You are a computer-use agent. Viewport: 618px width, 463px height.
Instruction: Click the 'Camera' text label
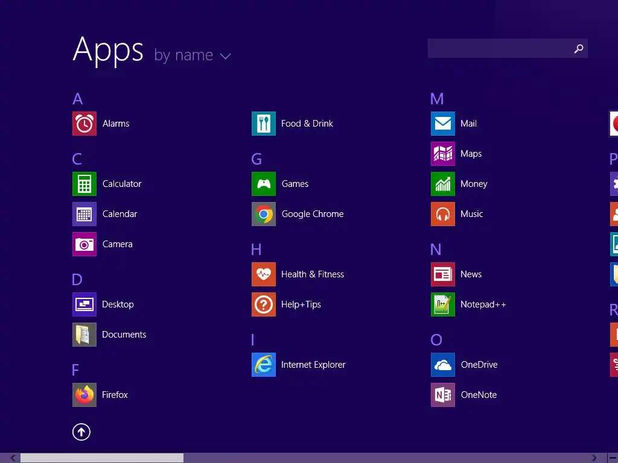pyautogui.click(x=118, y=244)
